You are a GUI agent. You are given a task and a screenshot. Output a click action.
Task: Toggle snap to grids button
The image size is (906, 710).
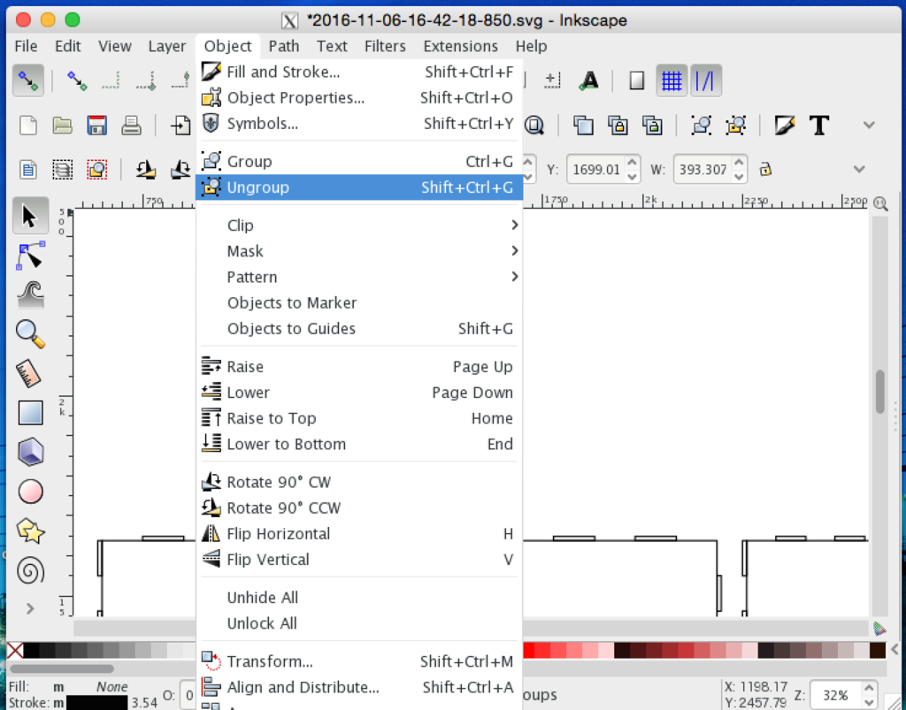click(671, 80)
